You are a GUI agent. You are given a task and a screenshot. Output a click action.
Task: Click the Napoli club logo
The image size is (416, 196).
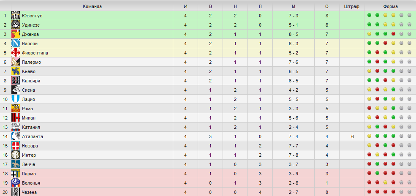[x=16, y=44]
